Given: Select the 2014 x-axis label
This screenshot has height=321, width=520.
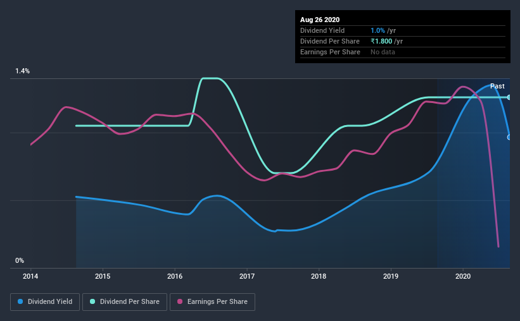Looking at the screenshot, I should 30,276.
